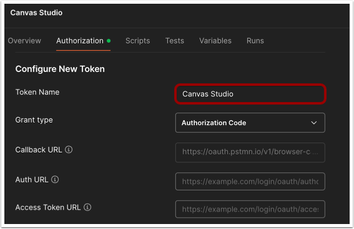354x229 pixels.
Task: Click the Token Name input field
Action: 250,94
